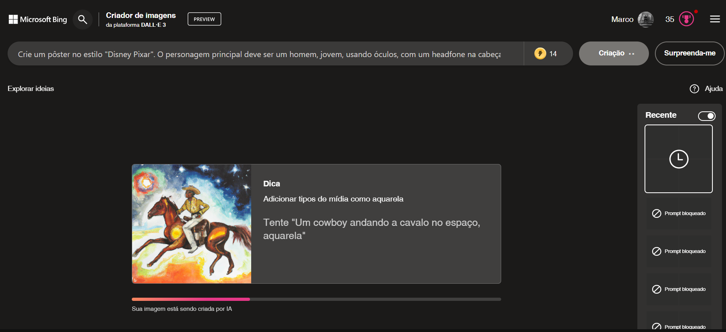Click the 'Adicionar tipos de mídia como aquarela' text
The height and width of the screenshot is (332, 726).
(333, 199)
